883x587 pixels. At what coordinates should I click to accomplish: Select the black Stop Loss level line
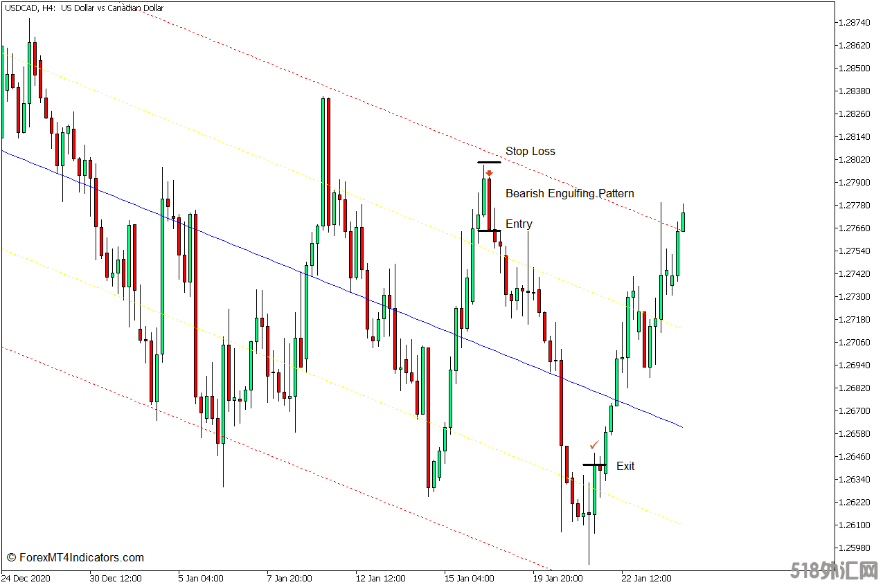[x=489, y=163]
